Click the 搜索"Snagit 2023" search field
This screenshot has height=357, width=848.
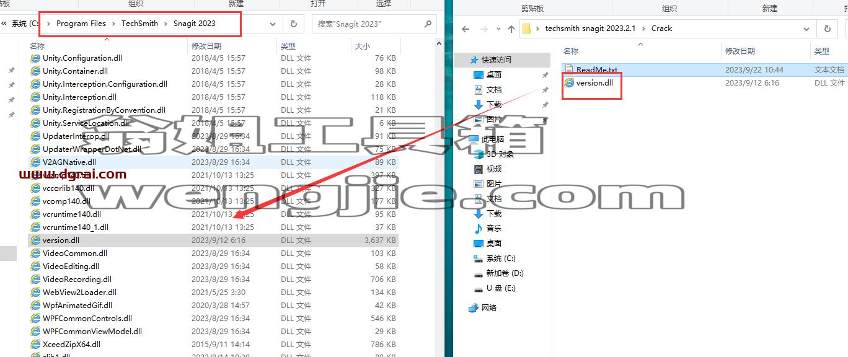368,24
